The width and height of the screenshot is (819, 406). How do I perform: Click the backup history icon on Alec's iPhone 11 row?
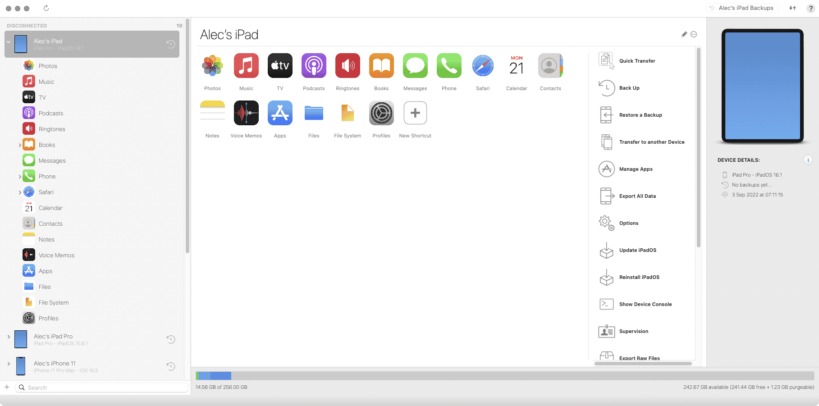coord(171,366)
